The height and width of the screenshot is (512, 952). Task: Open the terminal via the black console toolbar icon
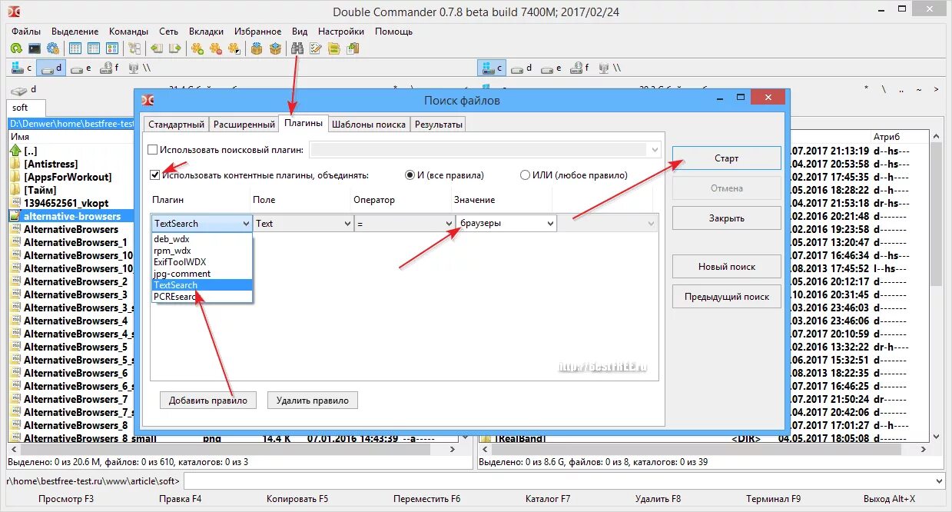coord(34,48)
